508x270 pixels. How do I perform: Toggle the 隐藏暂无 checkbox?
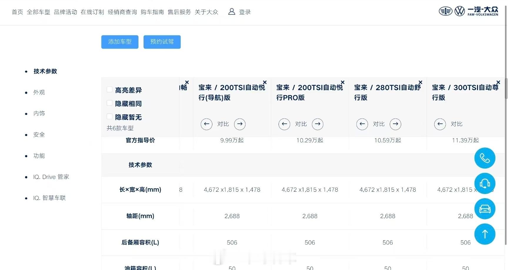click(x=109, y=117)
